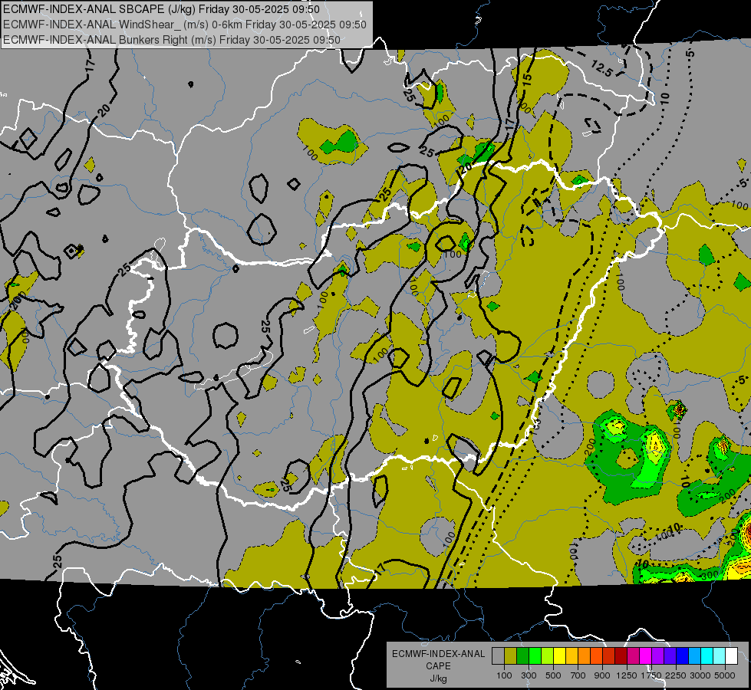This screenshot has width=751, height=690.
Task: Click the 1750 tick label under the legend
Action: 651,675
